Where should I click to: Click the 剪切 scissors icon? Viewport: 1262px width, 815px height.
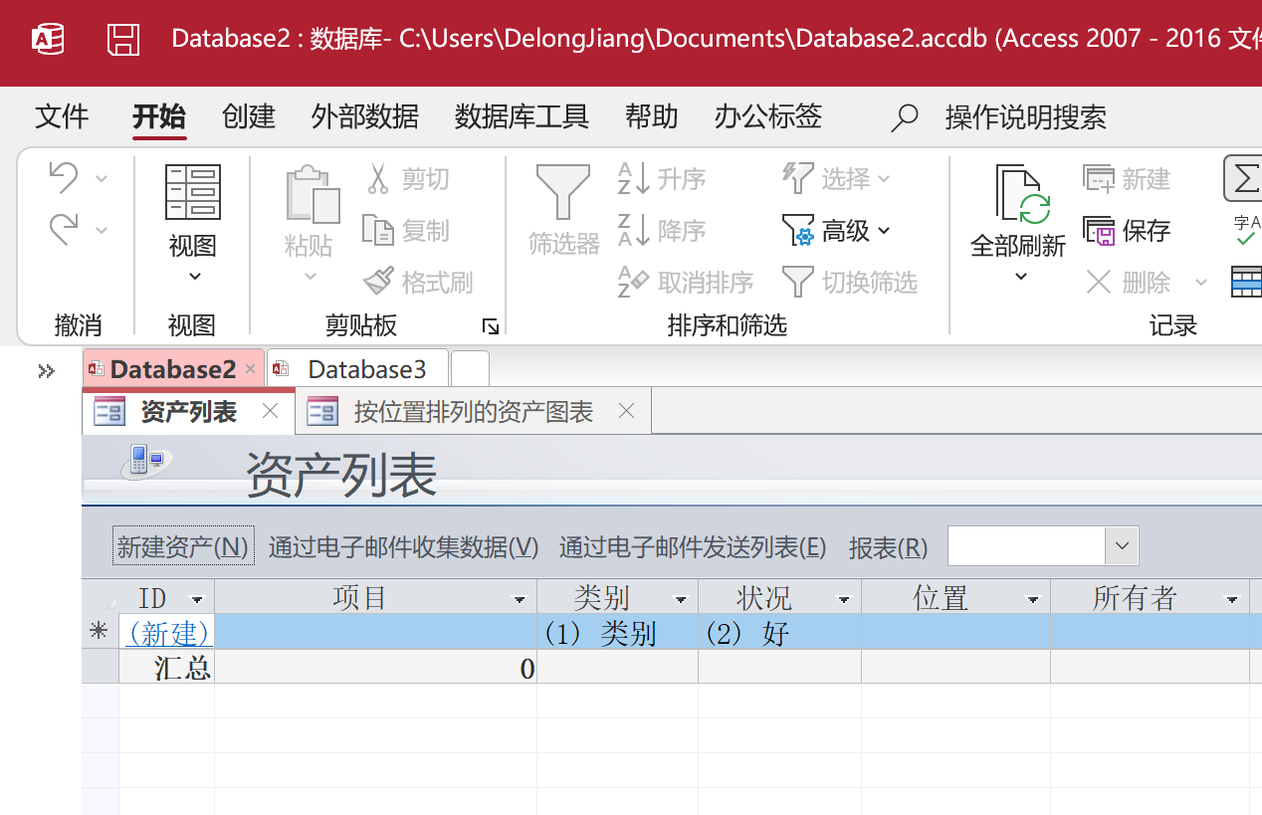(x=378, y=179)
